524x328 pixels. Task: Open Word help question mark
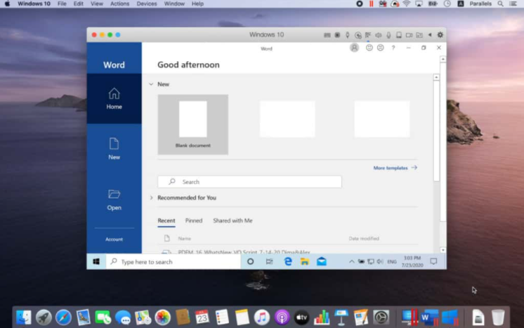coord(393,48)
